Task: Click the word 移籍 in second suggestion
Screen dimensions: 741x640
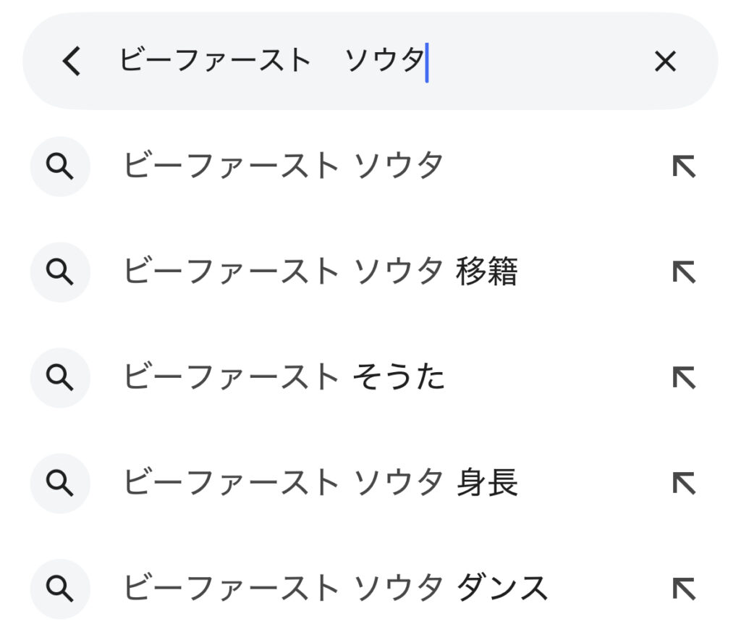Action: click(487, 272)
